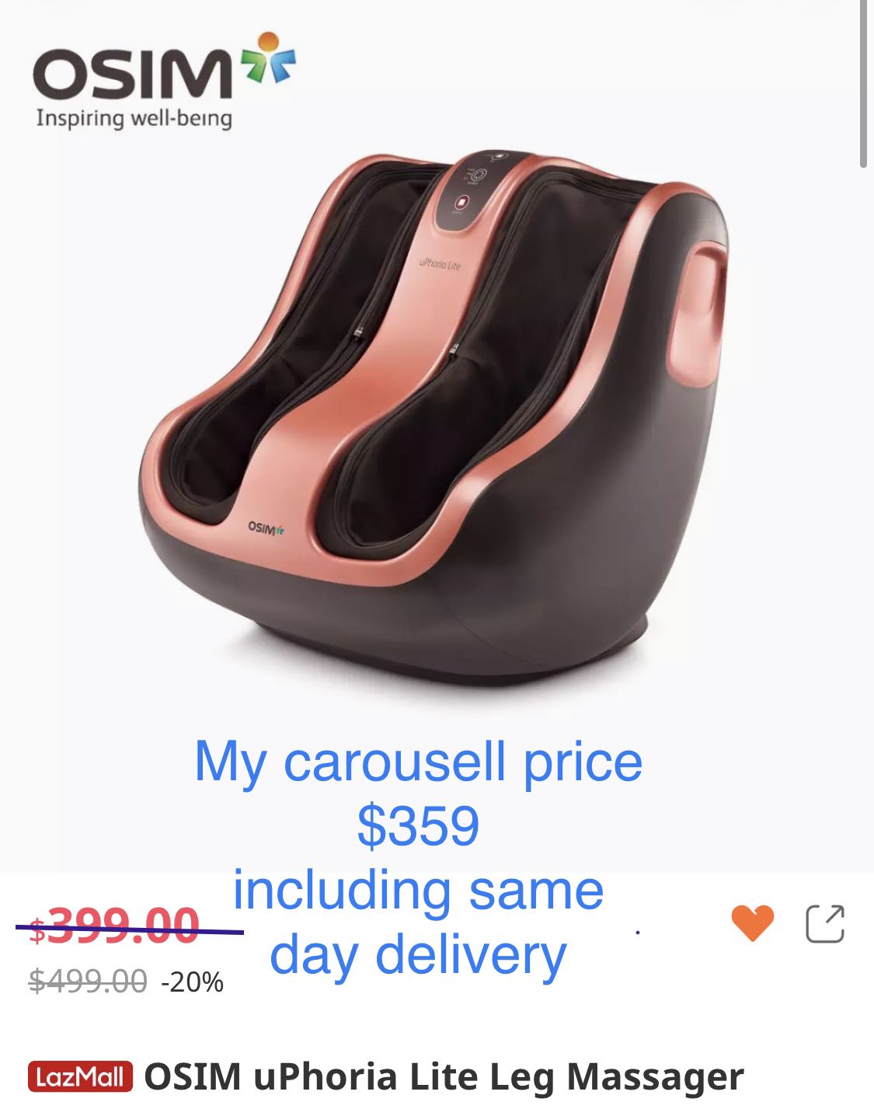The height and width of the screenshot is (1109, 874).
Task: Tap the uPhoria Lite label on massager
Action: (440, 265)
